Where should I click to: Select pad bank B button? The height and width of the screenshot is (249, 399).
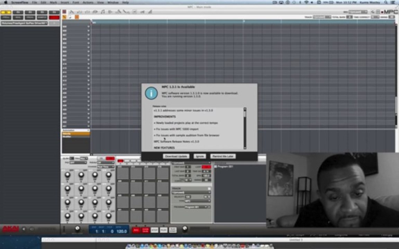coord(127,161)
